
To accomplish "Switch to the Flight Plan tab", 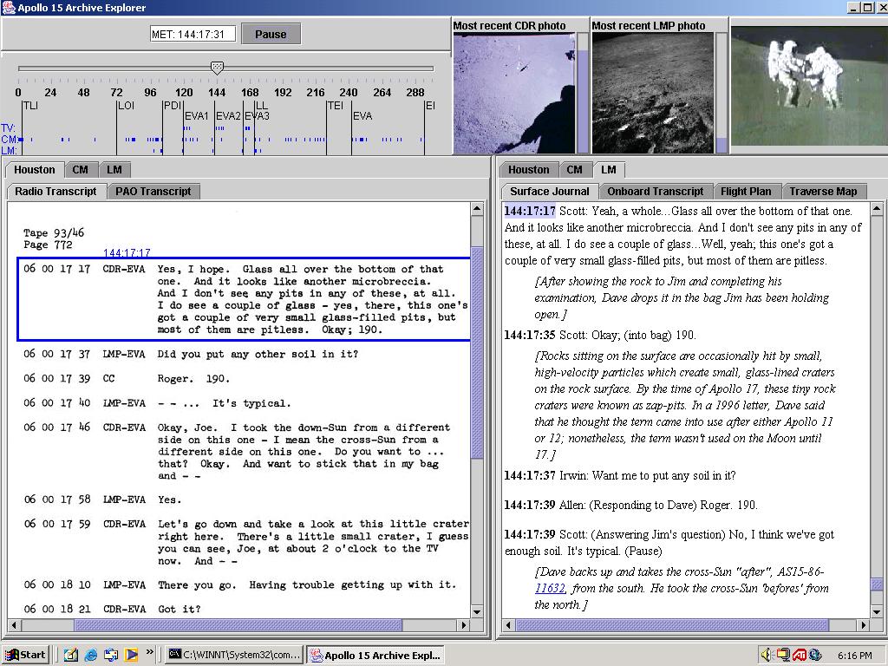I will (745, 191).
